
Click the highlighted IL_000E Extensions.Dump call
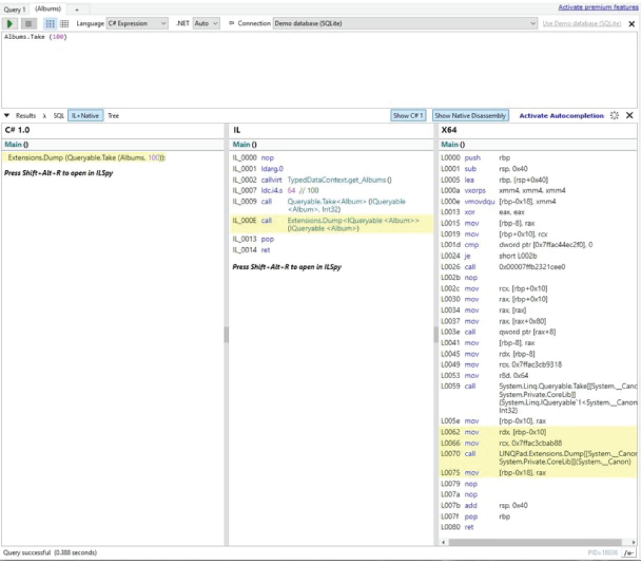[331, 224]
